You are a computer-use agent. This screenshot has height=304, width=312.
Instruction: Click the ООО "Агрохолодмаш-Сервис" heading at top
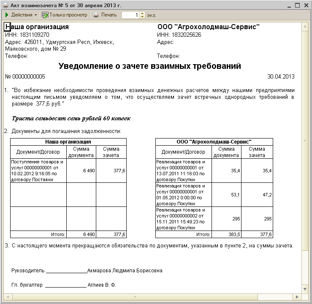pos(209,27)
